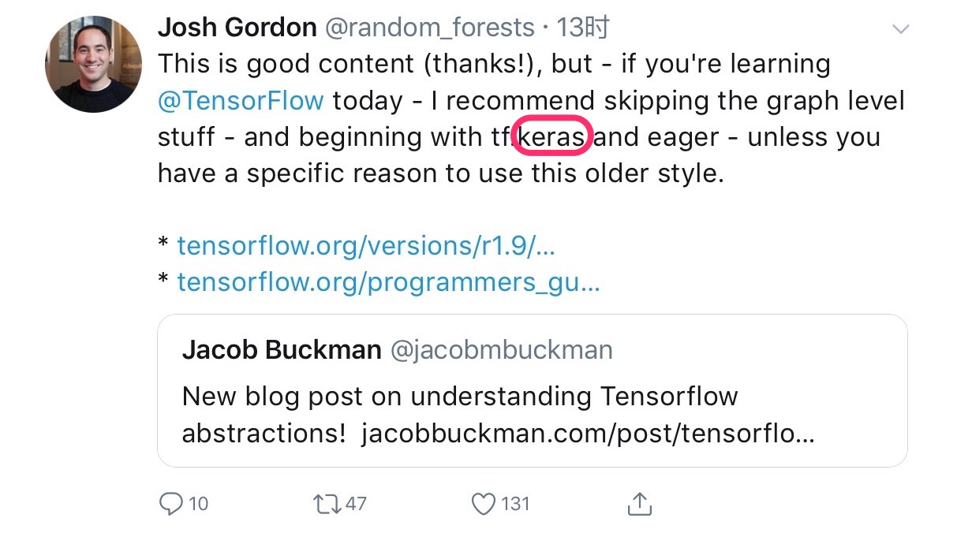Tap the share upload icon
Image resolution: width=957 pixels, height=533 pixels.
pos(639,503)
